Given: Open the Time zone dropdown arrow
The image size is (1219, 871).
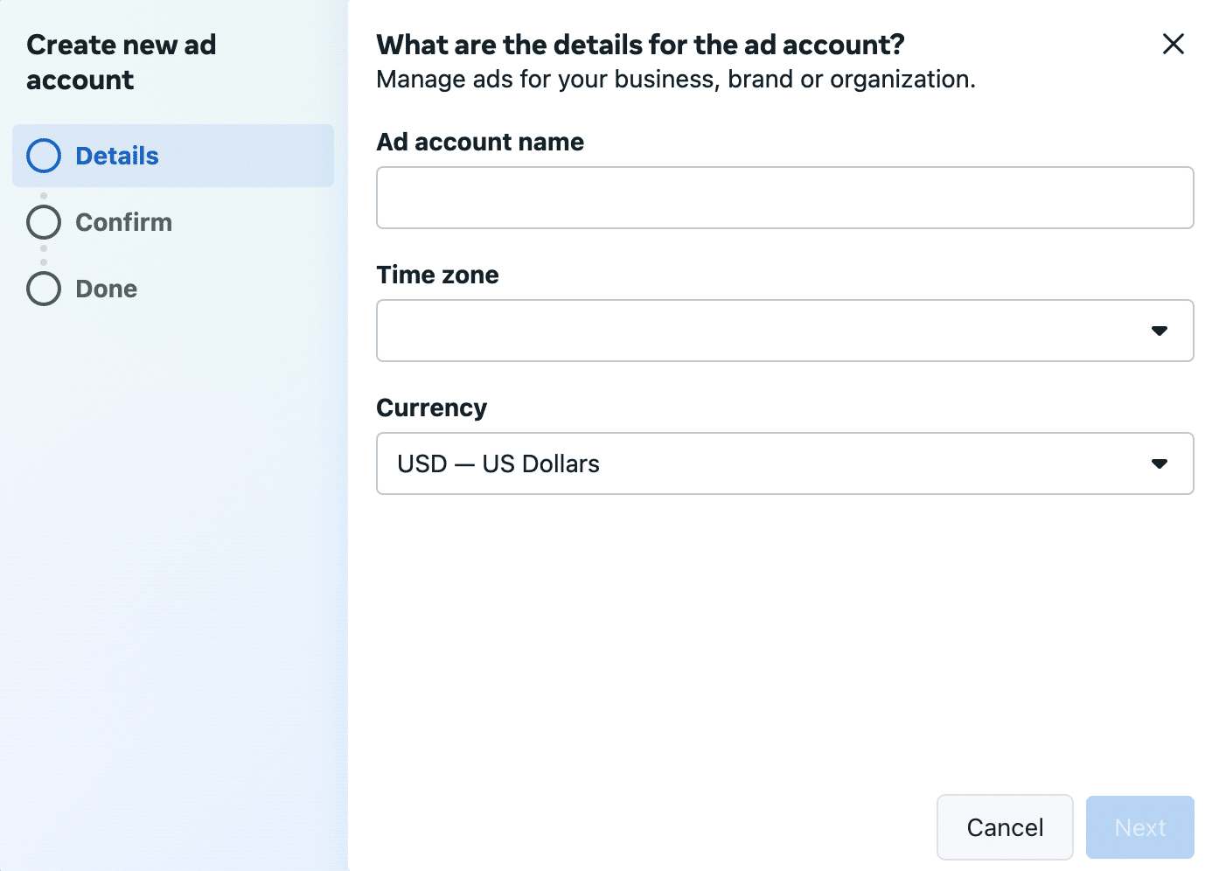Looking at the screenshot, I should pyautogui.click(x=1160, y=330).
